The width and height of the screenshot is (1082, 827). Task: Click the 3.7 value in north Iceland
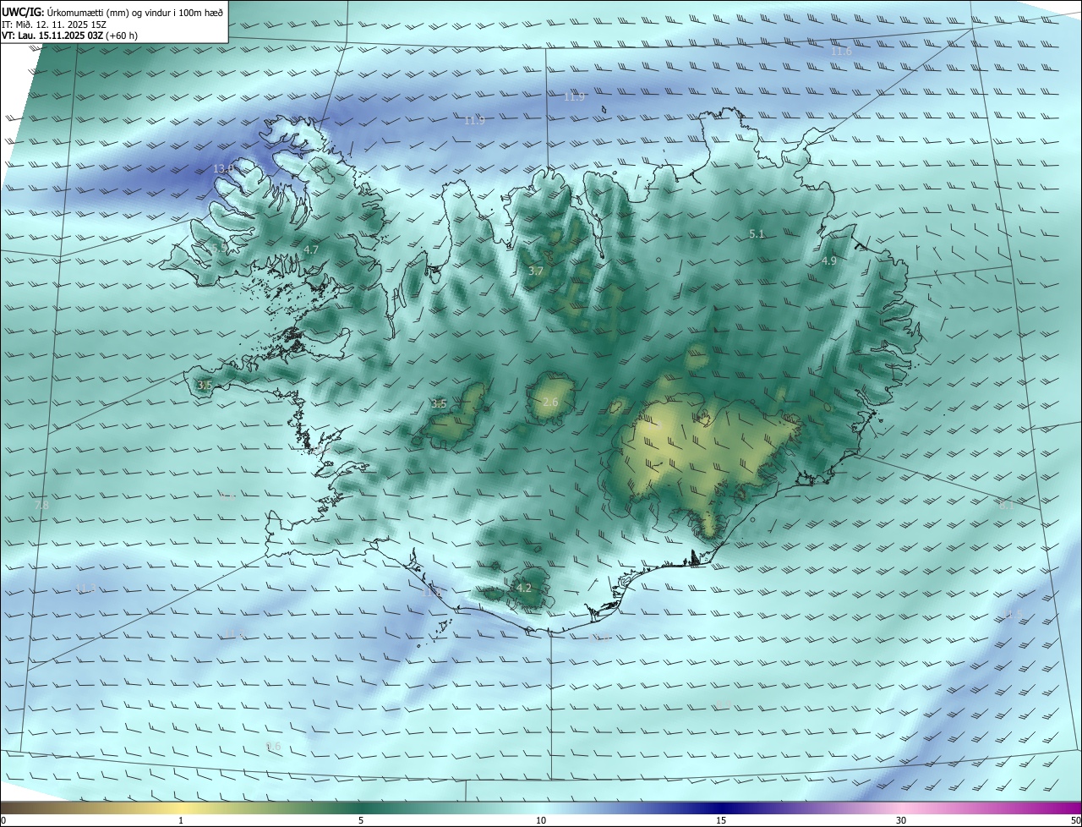pyautogui.click(x=536, y=271)
